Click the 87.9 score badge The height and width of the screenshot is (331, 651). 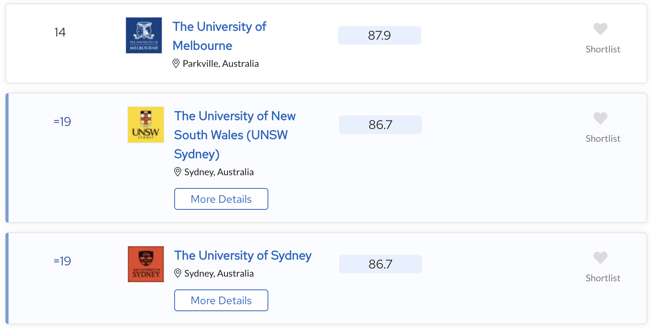[x=380, y=35]
